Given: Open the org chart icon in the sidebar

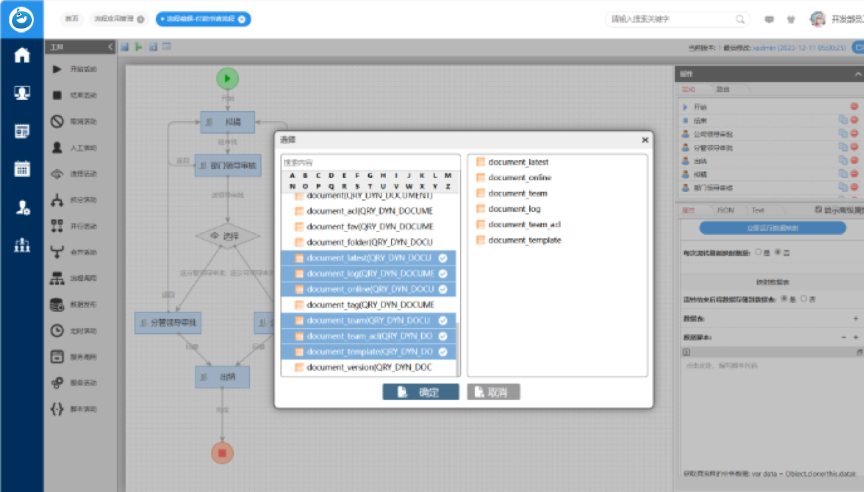Looking at the screenshot, I should 22,245.
